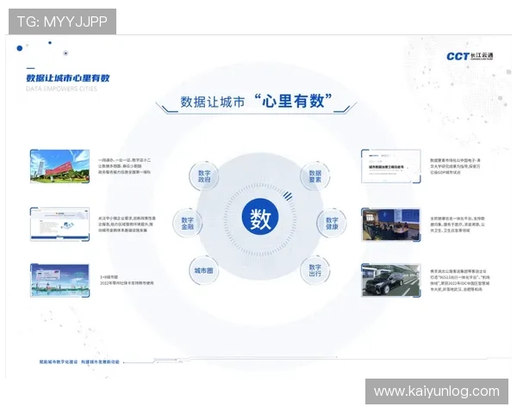Open the red building photo thumbnail
517x413 pixels.
59,166
